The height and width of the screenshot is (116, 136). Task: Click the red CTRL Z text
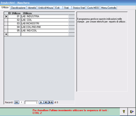click(37, 113)
